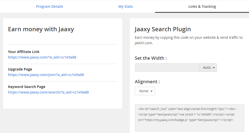Screen dimensions: 249x133
Task: Click inside the plugin embed code box
Action: [x=189, y=118]
